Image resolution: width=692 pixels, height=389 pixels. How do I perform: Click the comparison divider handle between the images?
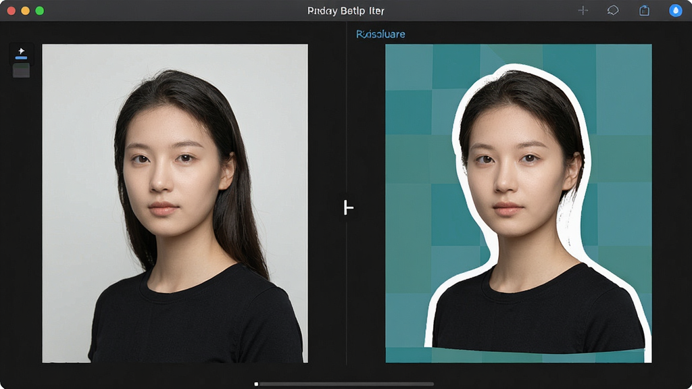pos(348,207)
